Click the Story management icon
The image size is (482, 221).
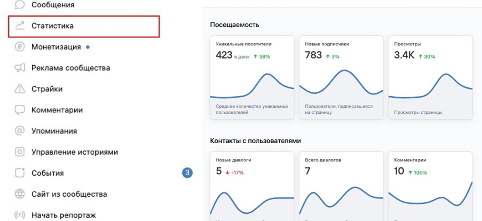click(20, 152)
